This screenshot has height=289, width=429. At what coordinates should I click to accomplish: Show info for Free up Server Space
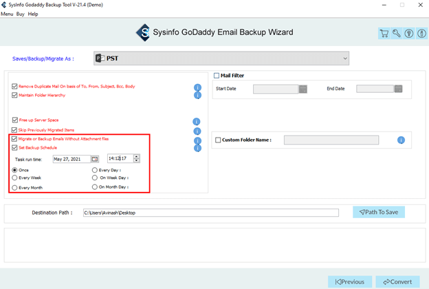pos(197,121)
